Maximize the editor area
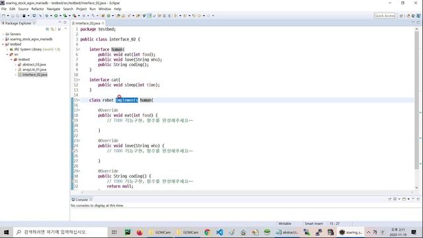Screen dimensions: 423x238 (x=418, y=22)
